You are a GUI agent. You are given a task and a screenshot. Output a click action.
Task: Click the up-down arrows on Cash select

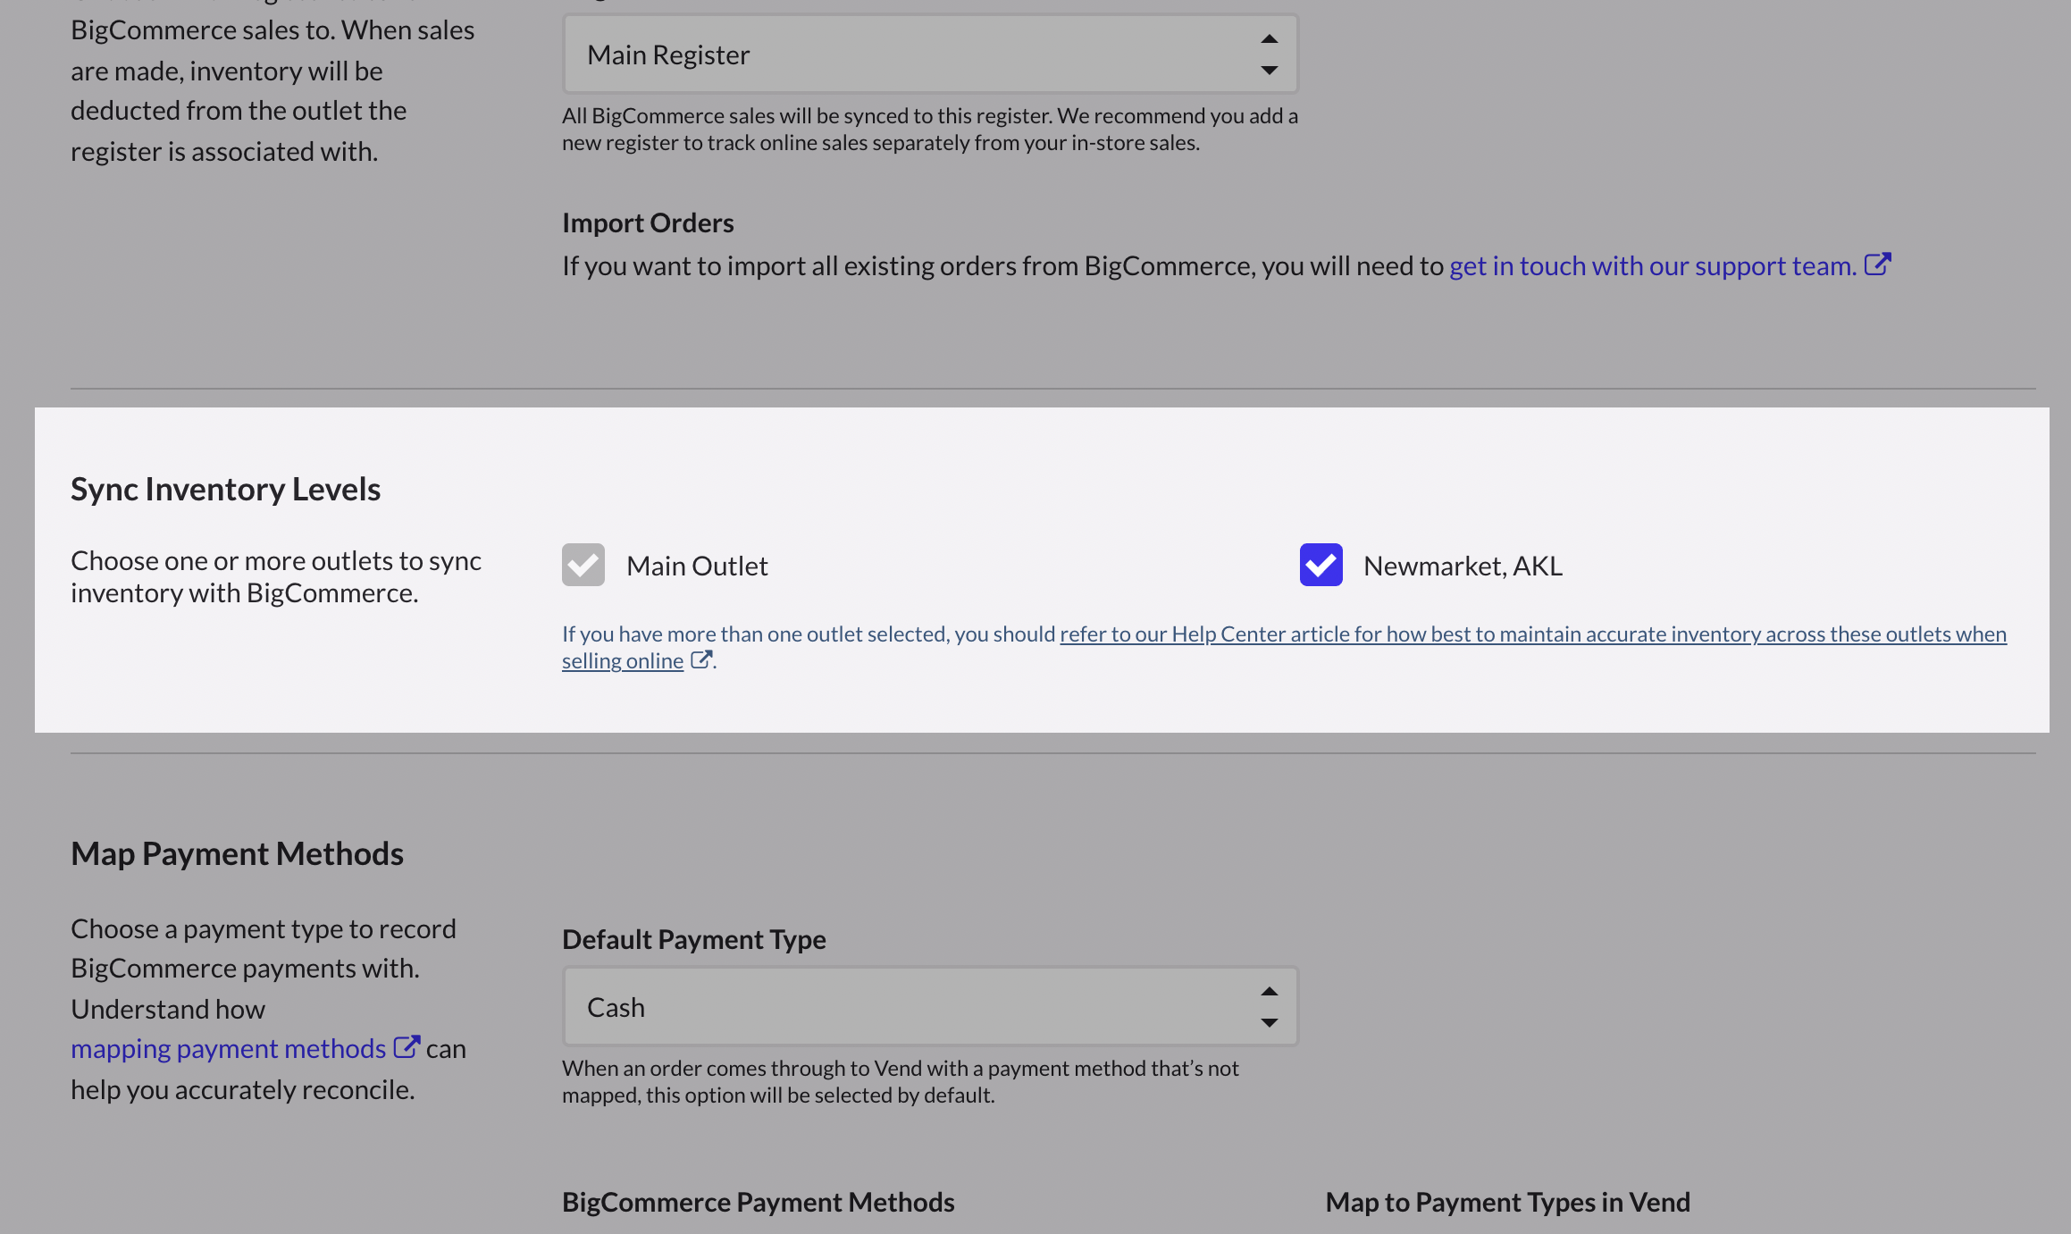1269,1007
